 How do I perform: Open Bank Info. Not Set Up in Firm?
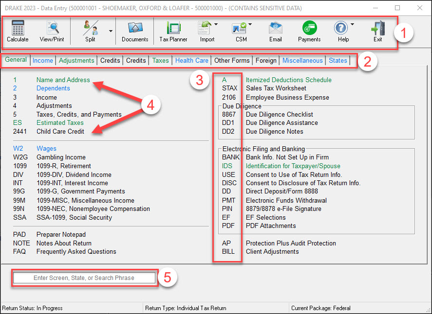[x=287, y=157]
